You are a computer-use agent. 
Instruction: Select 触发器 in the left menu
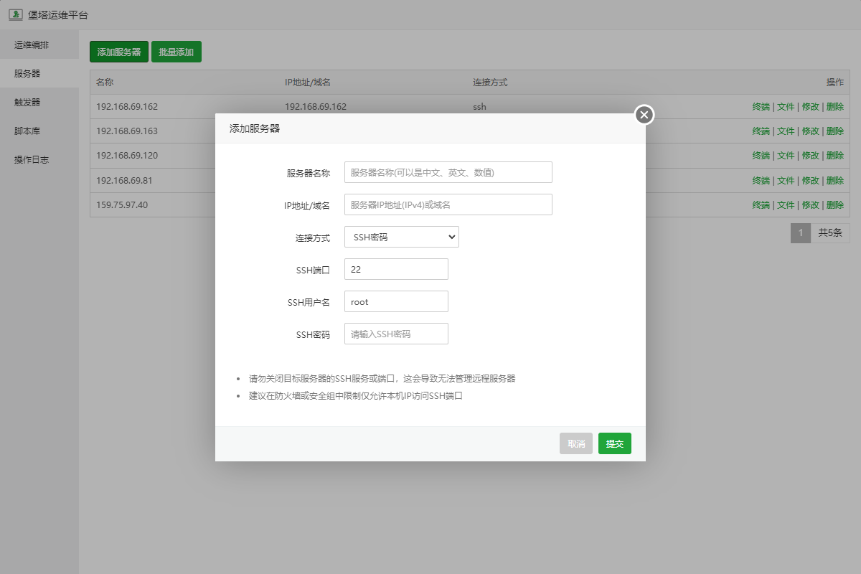coord(27,102)
